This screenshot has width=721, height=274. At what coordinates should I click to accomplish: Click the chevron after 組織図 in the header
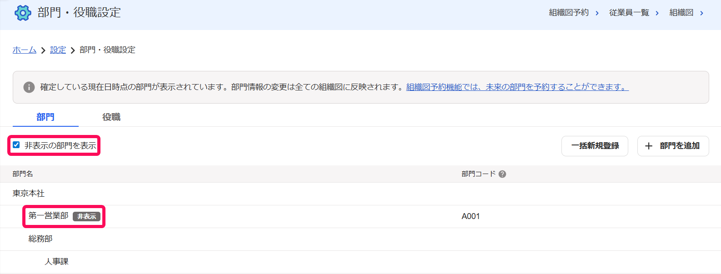click(701, 13)
